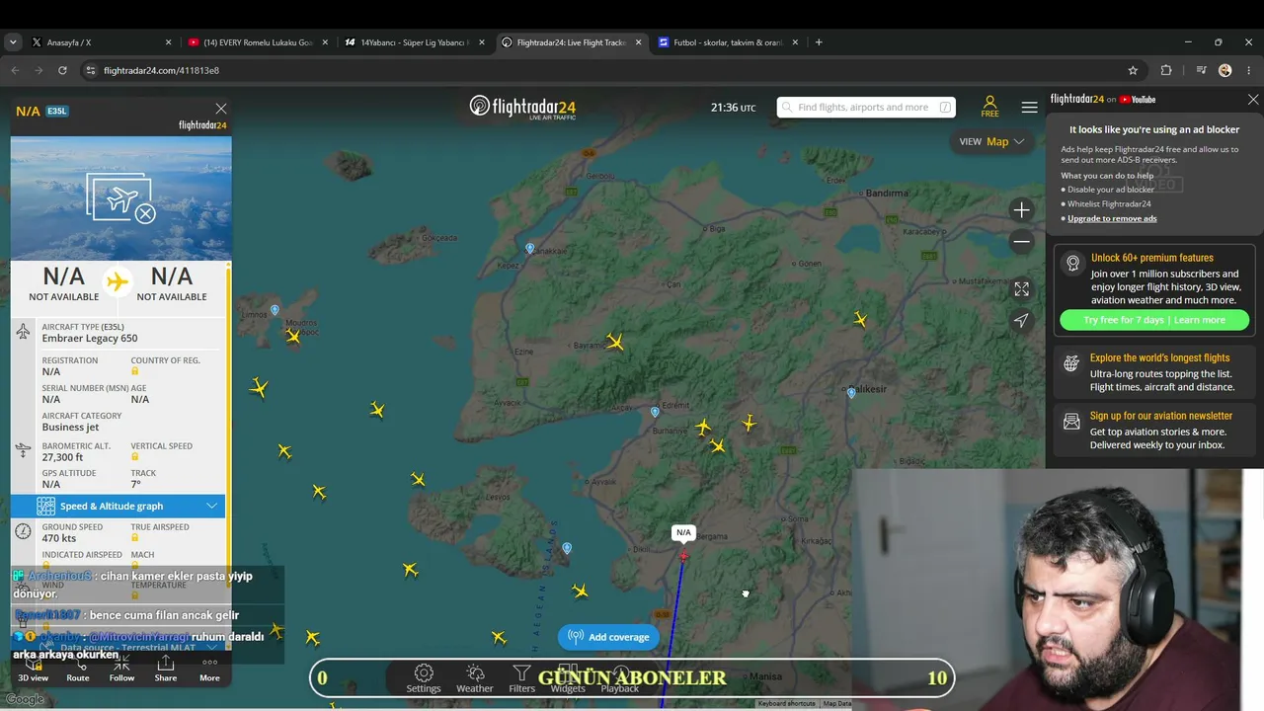Screen dimensions: 1264x711
Task: Reload the Flightradar24 page
Action: click(x=62, y=70)
